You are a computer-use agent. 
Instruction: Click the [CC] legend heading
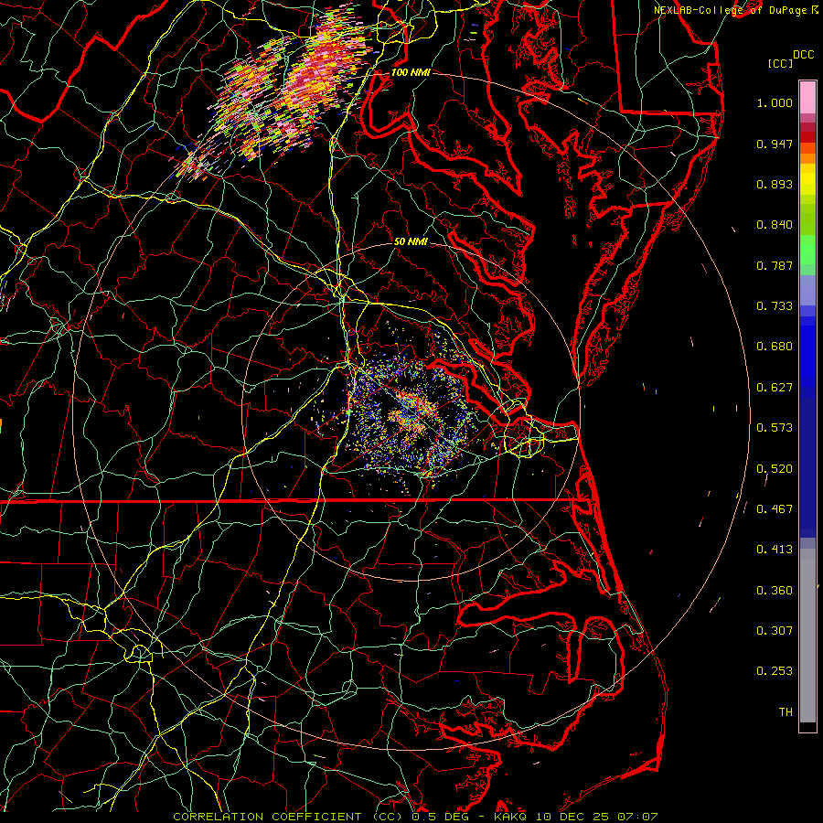click(780, 63)
